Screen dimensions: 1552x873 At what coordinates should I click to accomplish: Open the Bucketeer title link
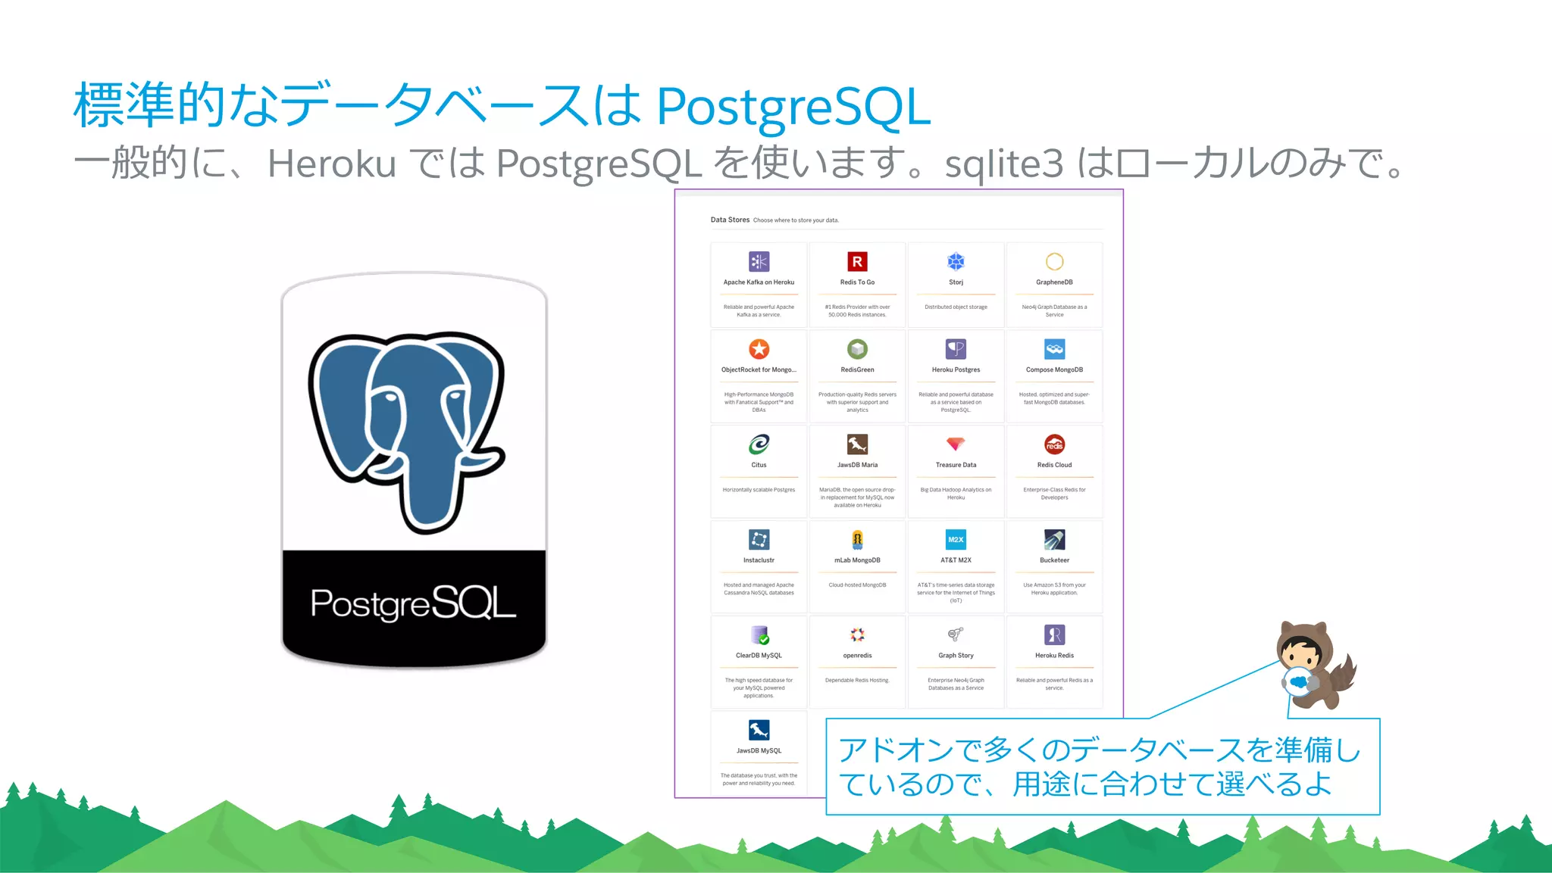click(1054, 560)
